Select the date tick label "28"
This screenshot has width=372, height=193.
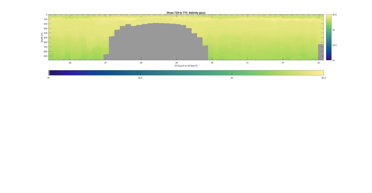(x=141, y=63)
